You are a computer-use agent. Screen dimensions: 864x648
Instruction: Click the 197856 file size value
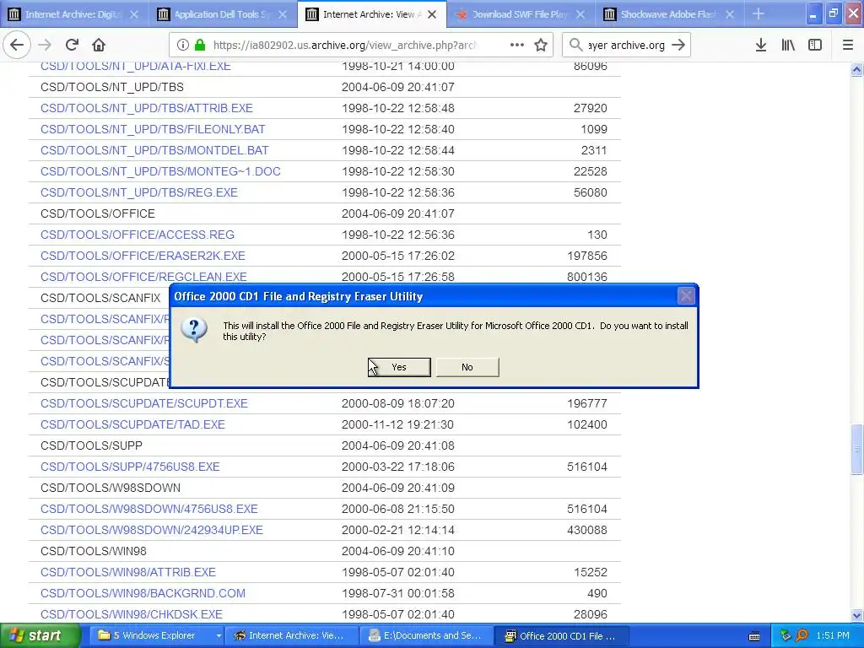pos(587,256)
